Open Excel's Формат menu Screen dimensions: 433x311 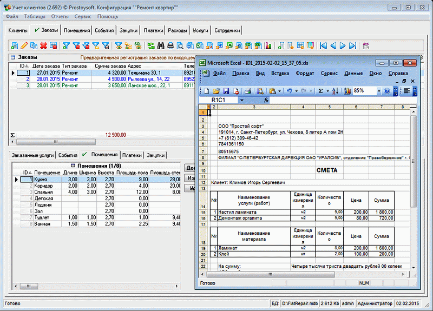305,73
